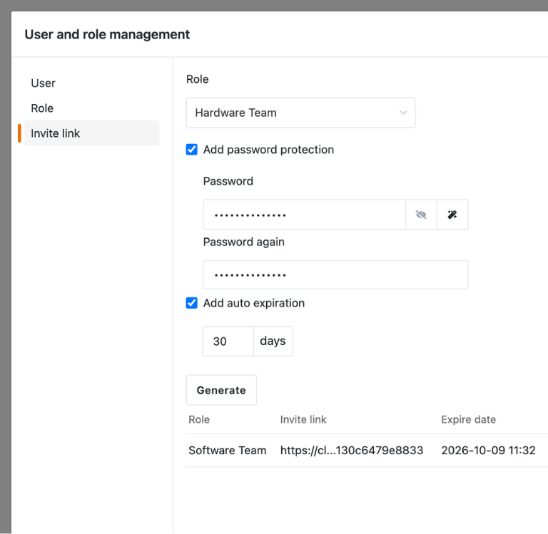Click the Add password protection label text
Screen dimensions: 548x534
[x=268, y=150]
